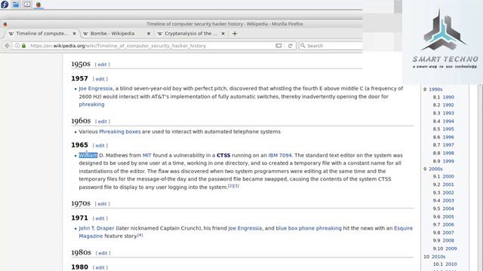Edit the 1965 section
Image resolution: width=483 pixels, height=271 pixels.
pos(100,145)
